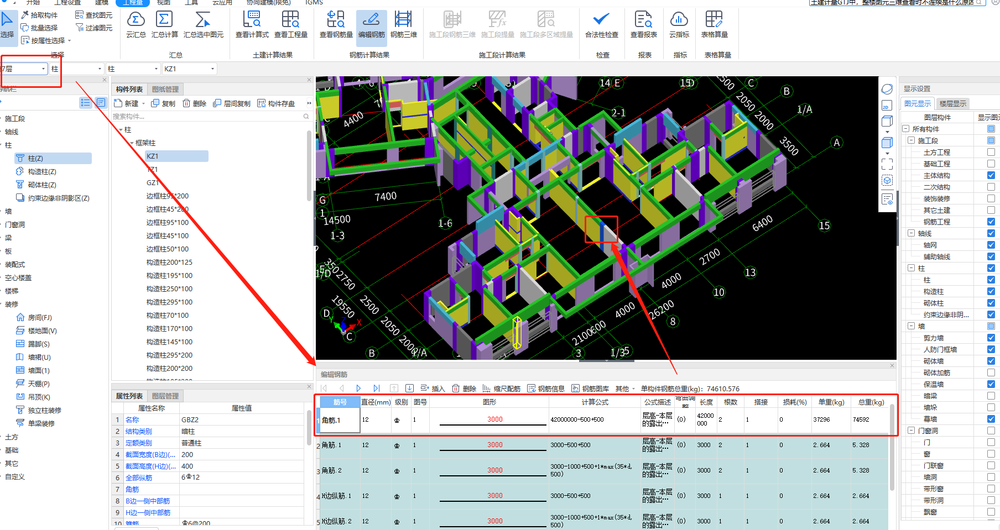The image size is (1000, 530).
Task: Go to next rebar record arrow
Action: [x=358, y=389]
